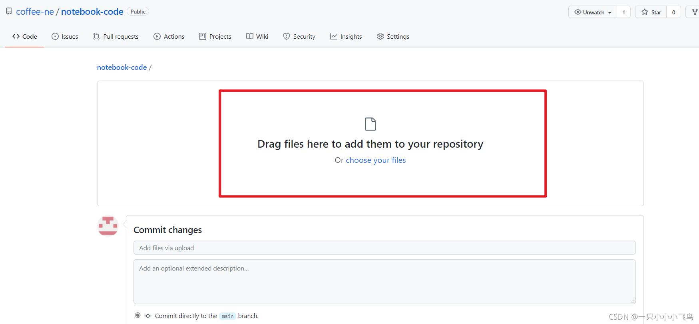Click the Settings gear icon
This screenshot has width=699, height=324.
coord(380,36)
